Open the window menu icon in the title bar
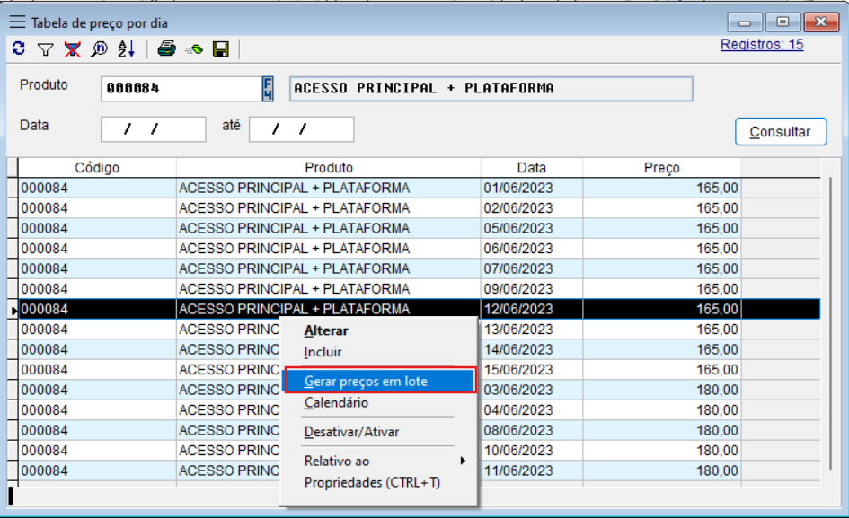849x519 pixels. click(x=17, y=22)
